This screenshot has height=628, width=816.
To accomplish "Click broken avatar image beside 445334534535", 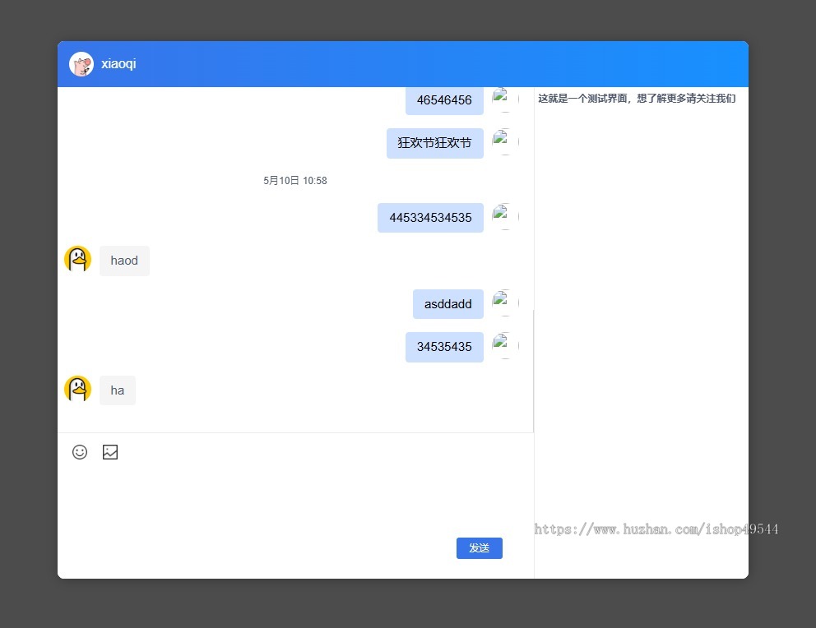I will click(x=505, y=216).
